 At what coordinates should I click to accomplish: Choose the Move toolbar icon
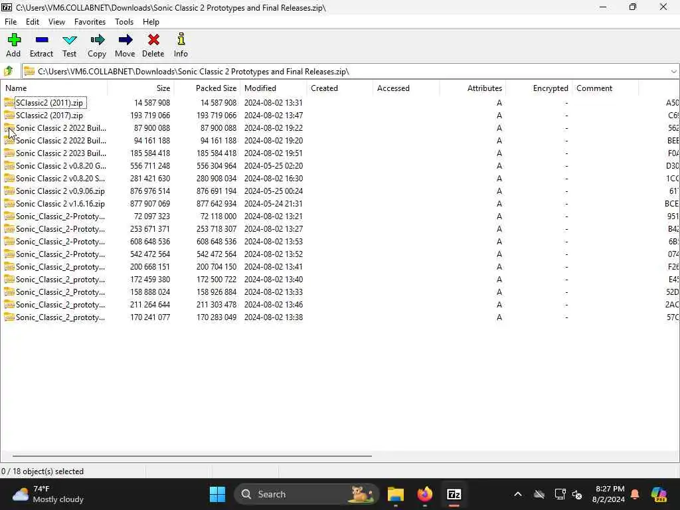125,40
